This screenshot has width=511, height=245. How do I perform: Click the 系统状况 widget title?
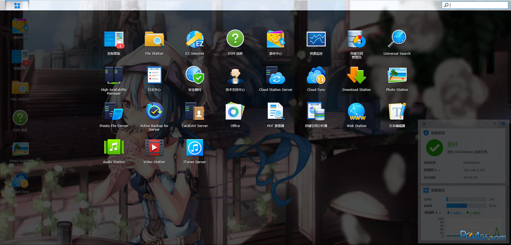click(x=438, y=133)
